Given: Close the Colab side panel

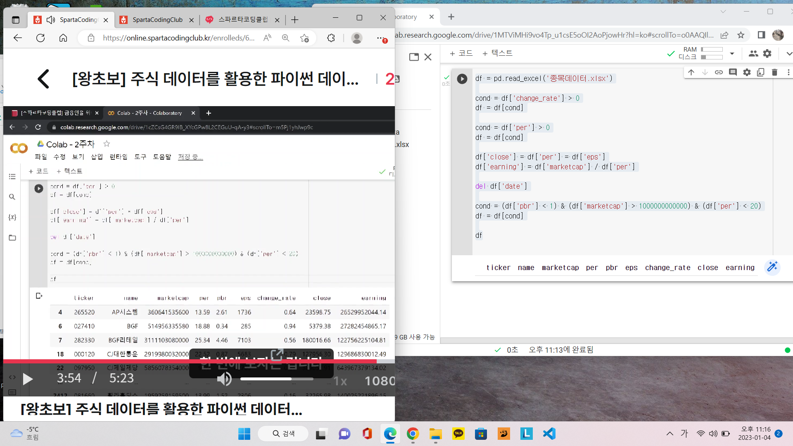Looking at the screenshot, I should (428, 57).
